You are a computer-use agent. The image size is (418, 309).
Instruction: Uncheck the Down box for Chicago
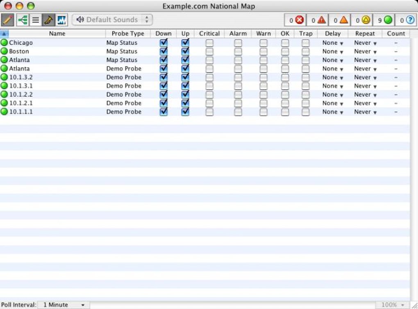pyautogui.click(x=164, y=43)
